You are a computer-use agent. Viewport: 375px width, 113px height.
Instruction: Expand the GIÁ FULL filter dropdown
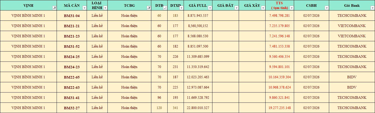pyautogui.click(x=210, y=8)
